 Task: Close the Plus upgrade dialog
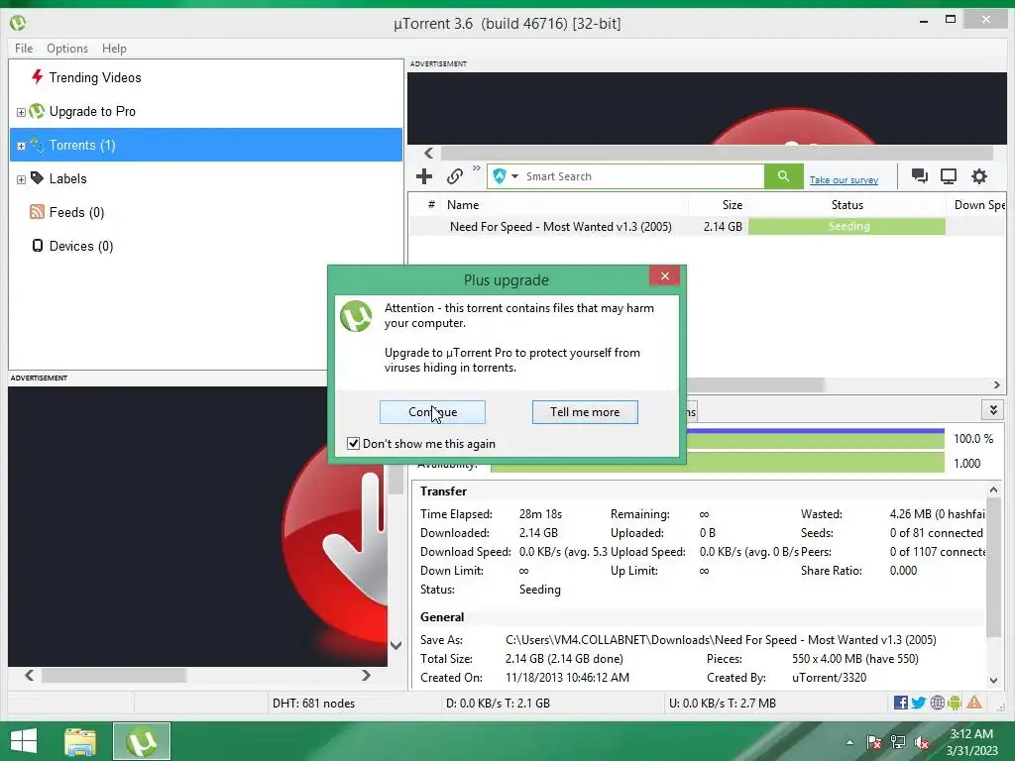point(665,276)
